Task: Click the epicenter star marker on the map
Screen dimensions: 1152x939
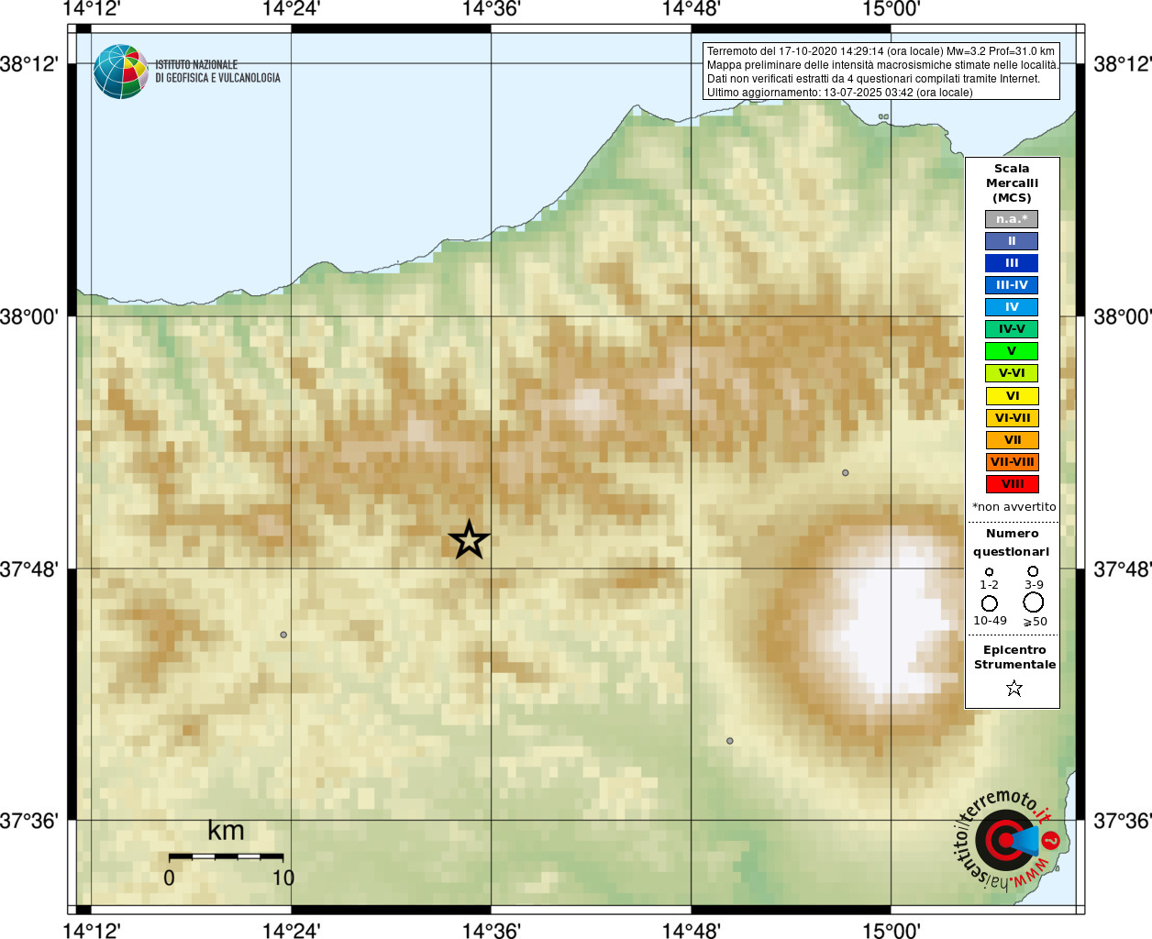Action: pyautogui.click(x=470, y=540)
